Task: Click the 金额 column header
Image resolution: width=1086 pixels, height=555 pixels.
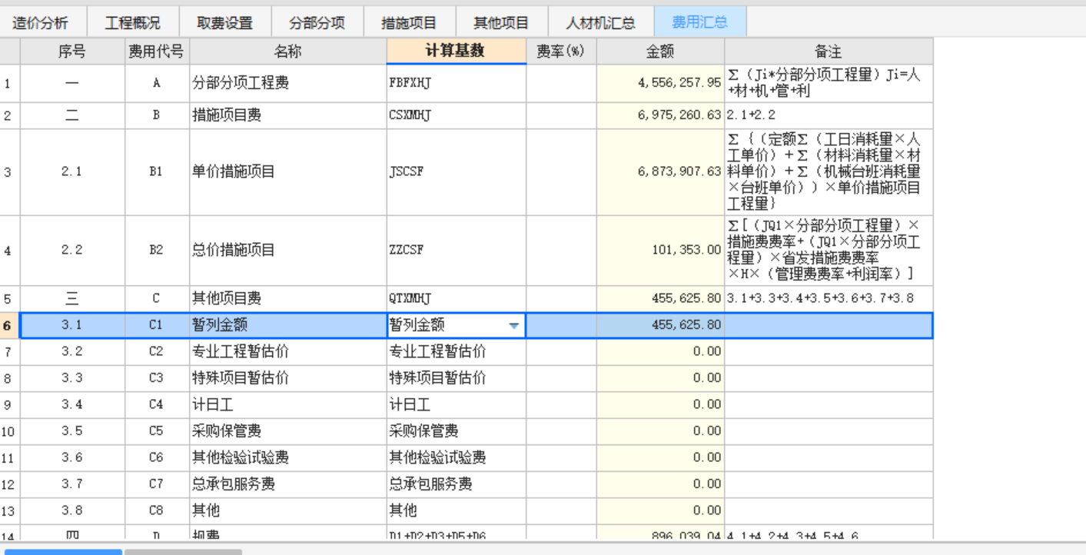Action: coord(660,52)
